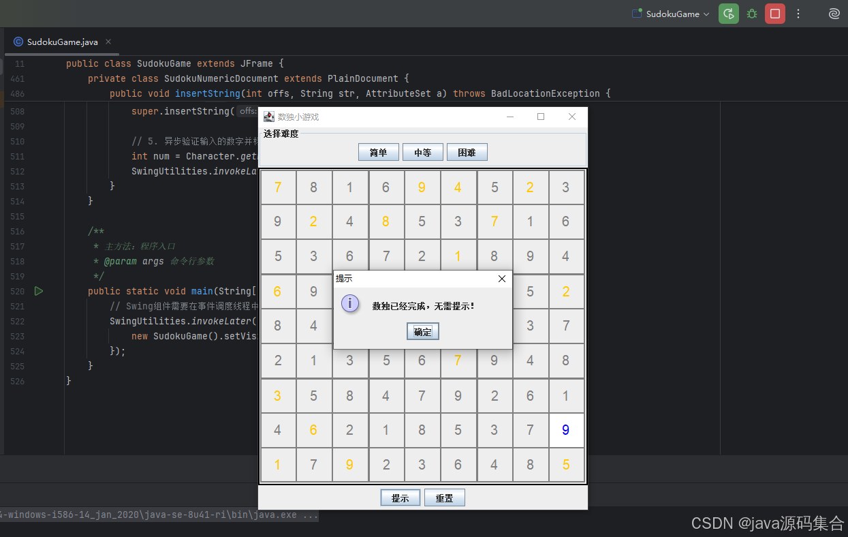The width and height of the screenshot is (848, 537).
Task: Choose the 困难 difficulty button
Action: coord(467,153)
